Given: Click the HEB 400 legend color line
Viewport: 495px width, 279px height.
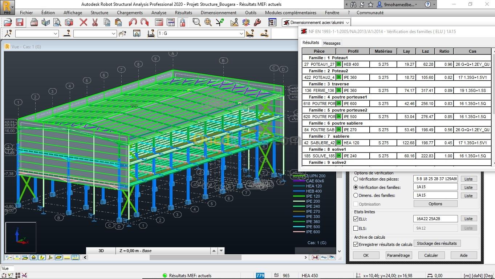Looking at the screenshot, I should pyautogui.click(x=299, y=191).
